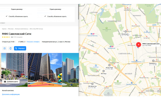
Task: Open the Жилые комплексы breadcrumb
Action: tap(21, 29)
